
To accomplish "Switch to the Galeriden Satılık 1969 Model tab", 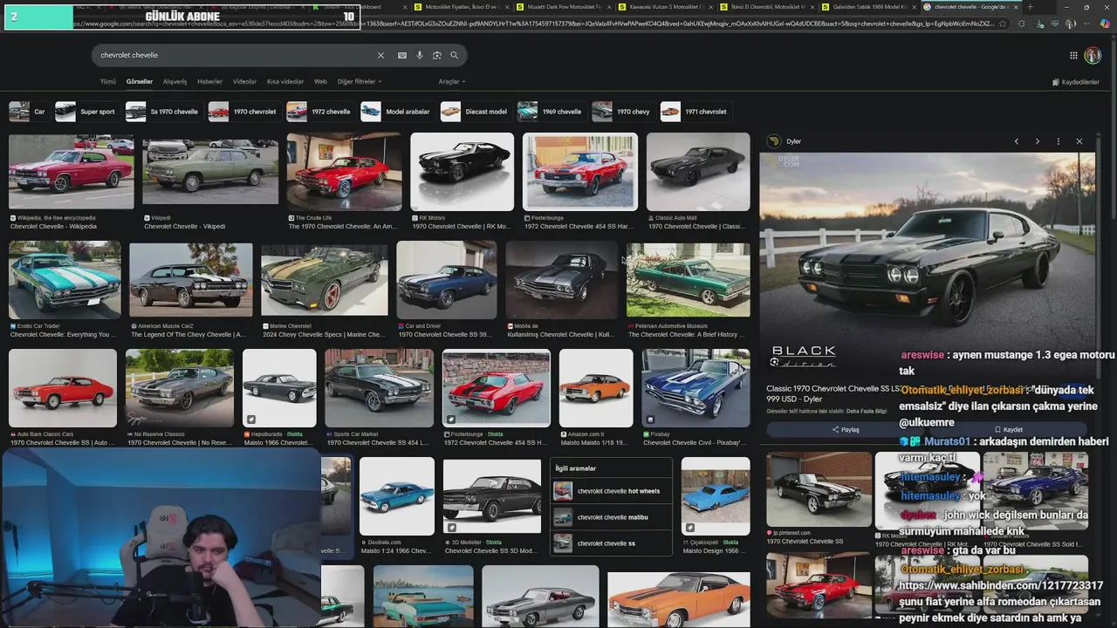I will [868, 7].
